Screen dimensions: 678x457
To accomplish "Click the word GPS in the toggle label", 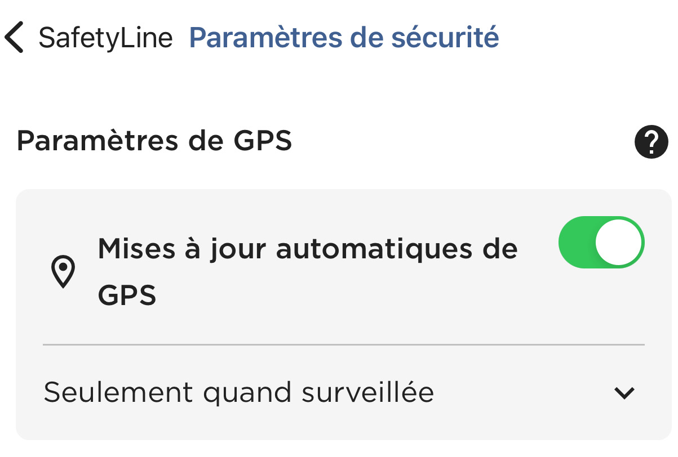I will 127,294.
